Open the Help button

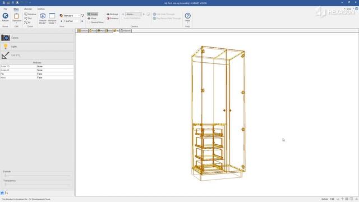click(187, 17)
